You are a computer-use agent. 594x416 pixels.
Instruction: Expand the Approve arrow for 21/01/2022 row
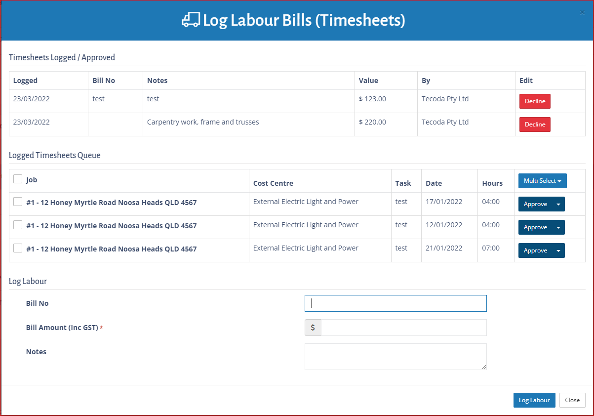click(558, 250)
